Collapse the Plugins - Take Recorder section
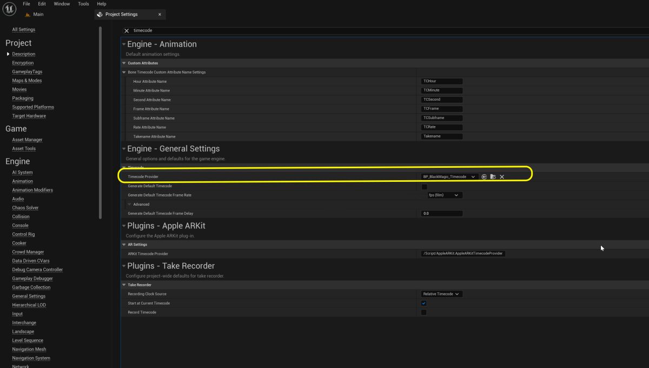 pos(124,266)
